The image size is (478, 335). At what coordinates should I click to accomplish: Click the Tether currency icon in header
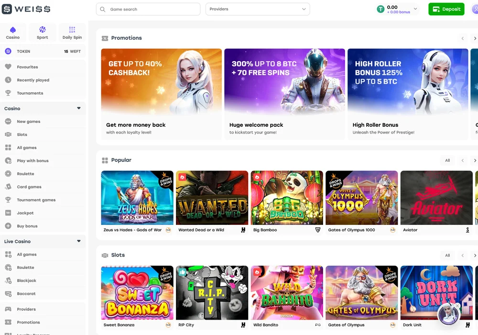[x=380, y=9]
